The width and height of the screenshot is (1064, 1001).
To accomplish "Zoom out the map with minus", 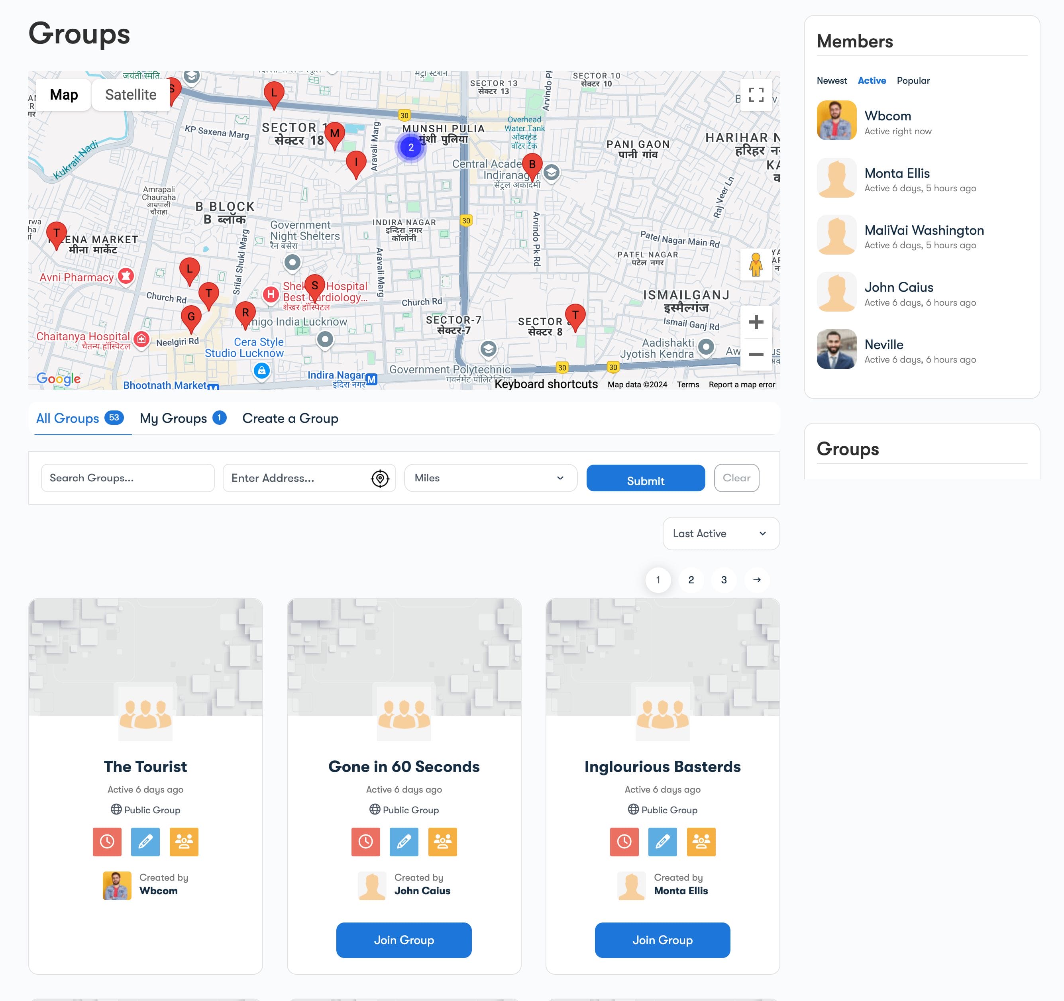I will tap(755, 354).
